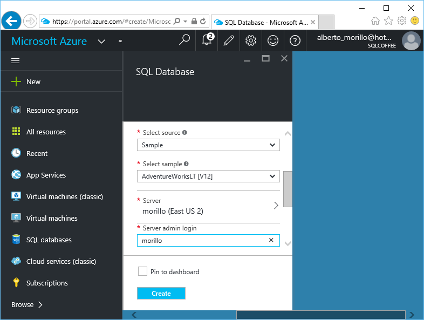
Task: Click the App Services globe icon
Action: pos(16,175)
